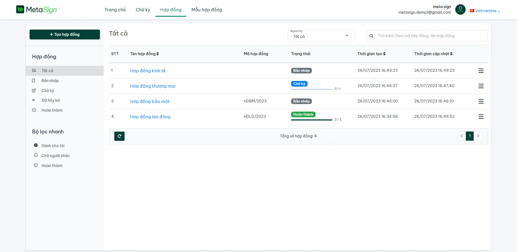
Task: Open action menu for Hợp đồng kinh tế
Action: 481,71
